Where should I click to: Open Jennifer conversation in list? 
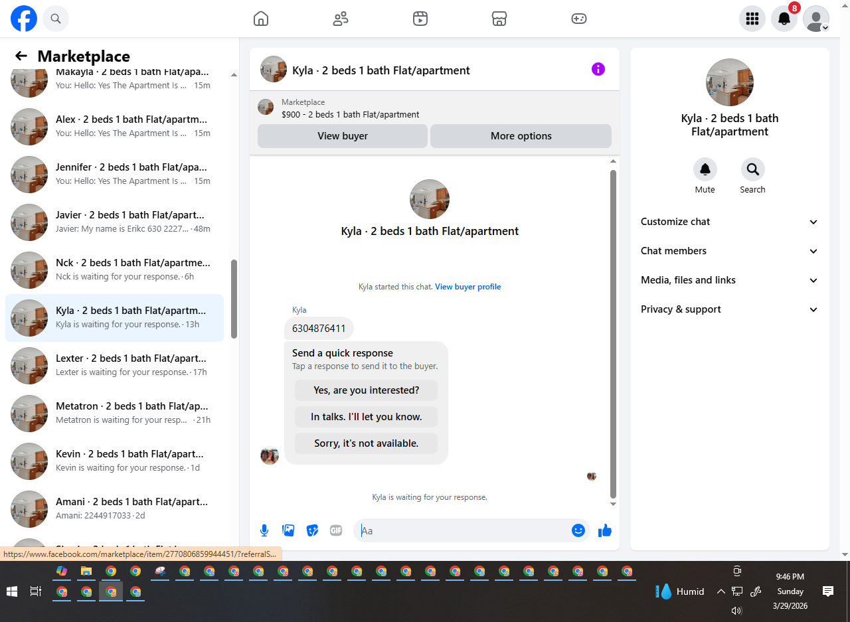click(x=115, y=174)
